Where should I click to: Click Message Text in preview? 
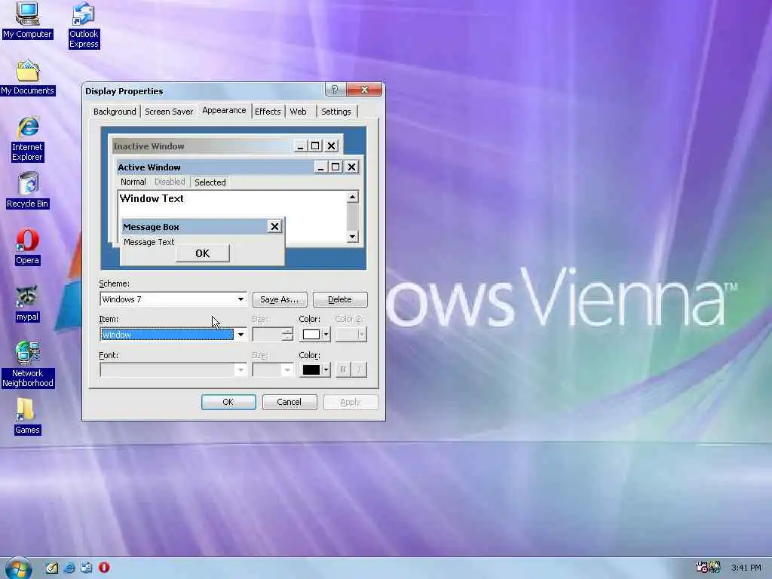149,242
